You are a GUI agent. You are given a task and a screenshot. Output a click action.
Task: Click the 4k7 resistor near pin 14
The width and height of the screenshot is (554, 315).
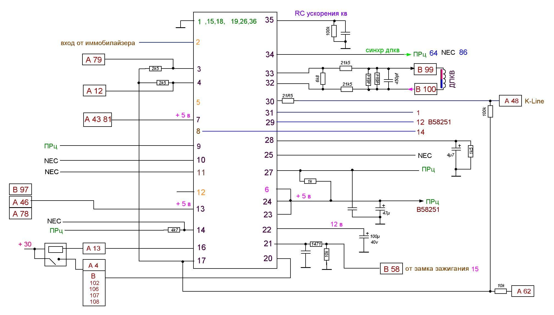coord(174,230)
